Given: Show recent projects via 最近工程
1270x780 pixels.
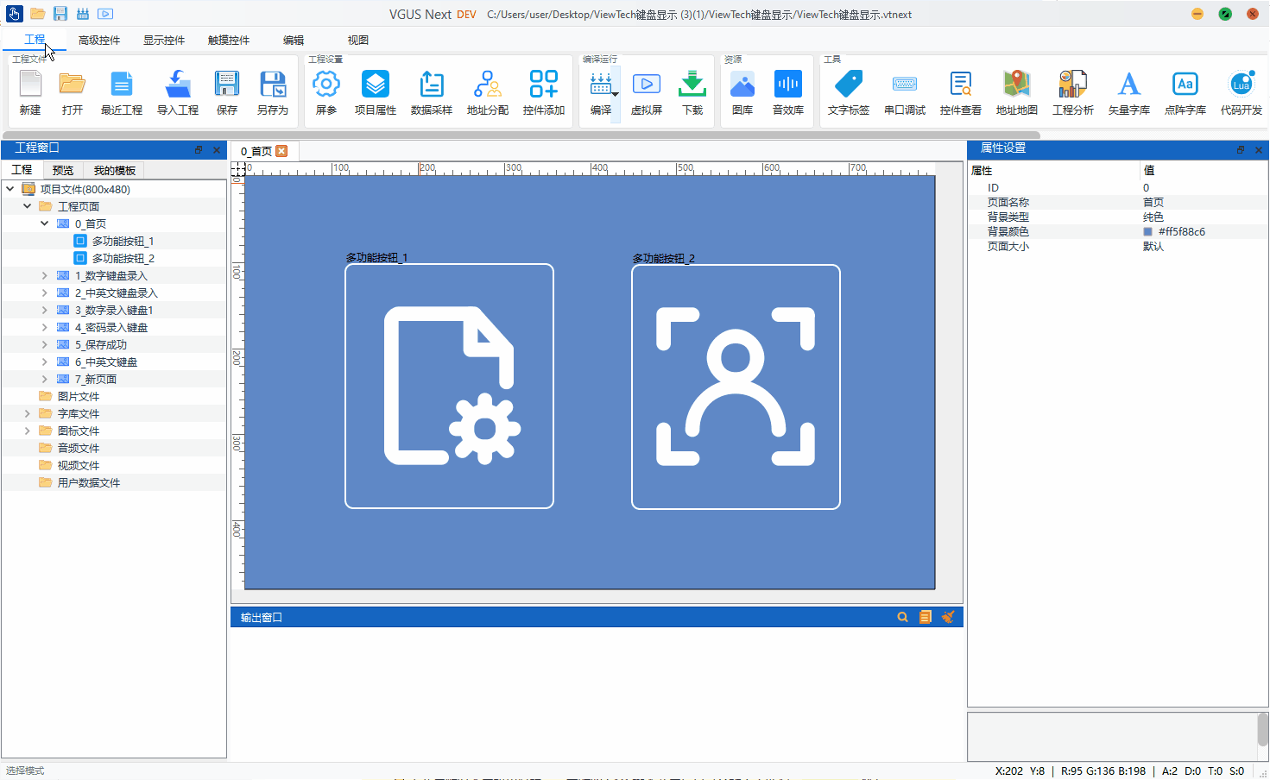Looking at the screenshot, I should 122,92.
